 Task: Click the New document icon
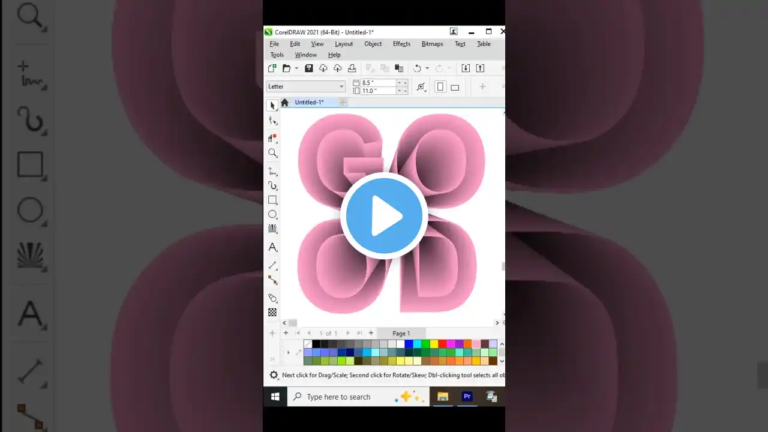click(x=272, y=68)
